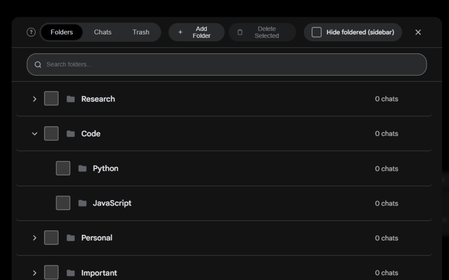Expand the Research folder

pyautogui.click(x=34, y=98)
